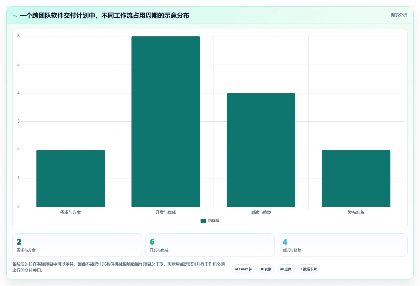This screenshot has height=286, width=420.
Task: Click the icon inside the Chart.js chip
Action: coord(236,269)
